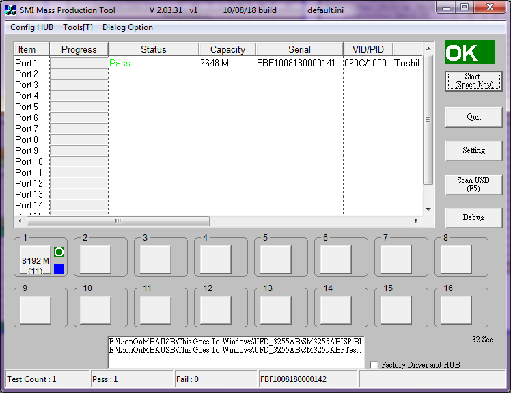Select the empty slot 13 button
The width and height of the screenshot is (511, 393).
coord(276,310)
